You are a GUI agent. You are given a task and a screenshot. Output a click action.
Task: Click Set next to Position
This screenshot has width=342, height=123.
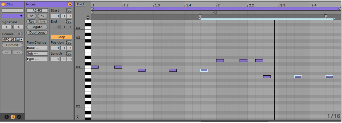pyautogui.click(x=68, y=42)
